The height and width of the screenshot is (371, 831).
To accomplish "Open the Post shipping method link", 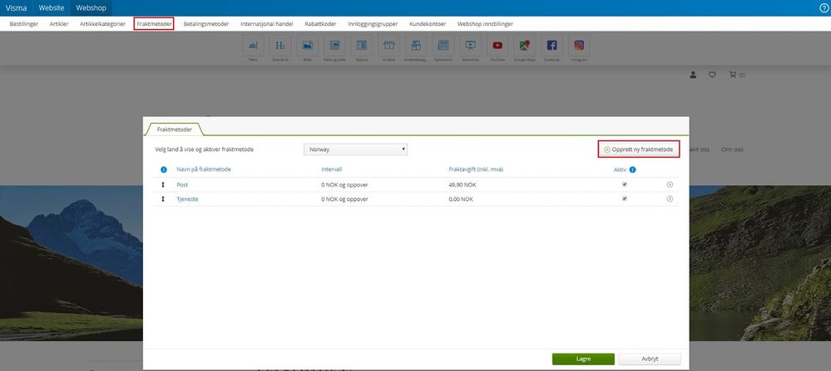I will tap(182, 184).
